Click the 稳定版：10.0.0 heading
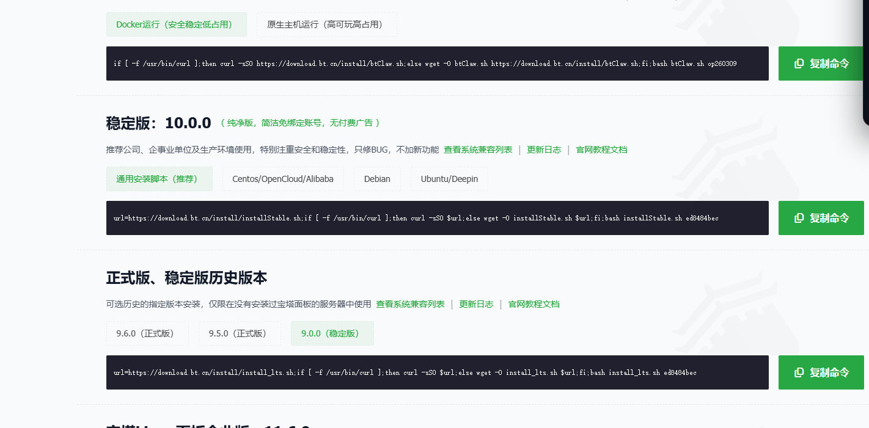 tap(159, 123)
